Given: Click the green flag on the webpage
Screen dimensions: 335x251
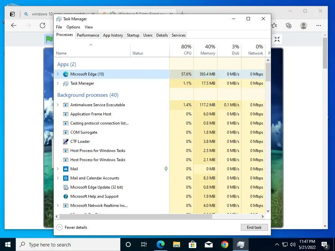Looking at the screenshot, I should click(x=49, y=39).
